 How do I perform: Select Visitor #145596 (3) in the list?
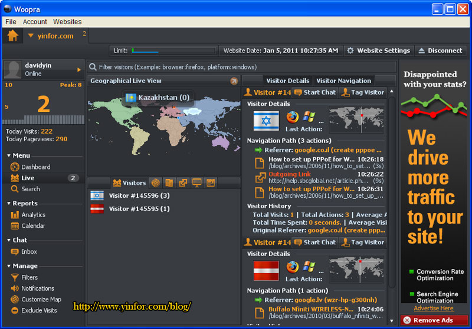pyautogui.click(x=164, y=195)
